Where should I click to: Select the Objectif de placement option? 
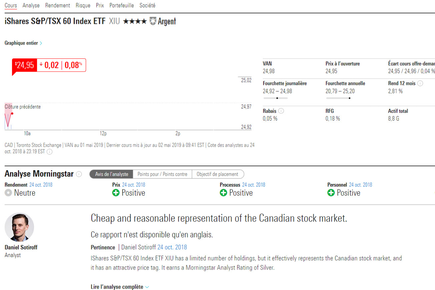pyautogui.click(x=217, y=174)
